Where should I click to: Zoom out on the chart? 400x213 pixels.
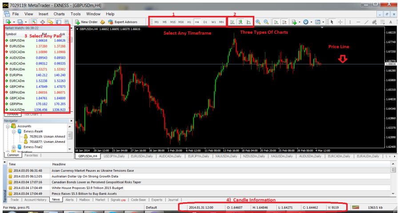[266, 22]
